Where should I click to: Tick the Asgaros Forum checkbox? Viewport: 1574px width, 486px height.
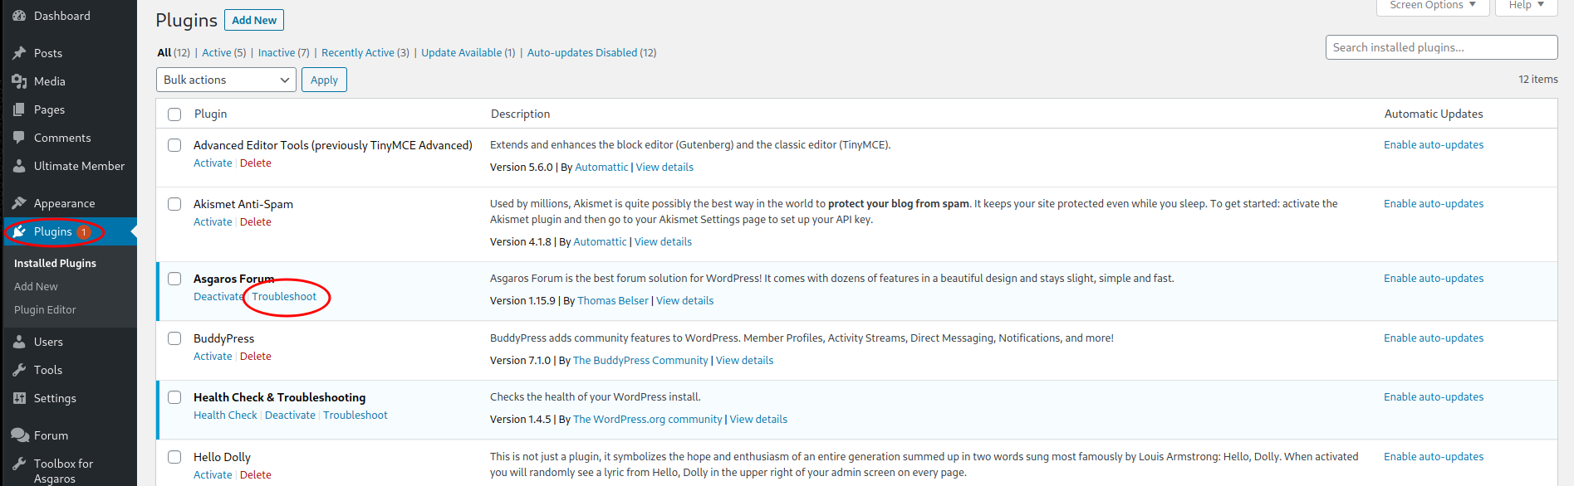tap(174, 279)
